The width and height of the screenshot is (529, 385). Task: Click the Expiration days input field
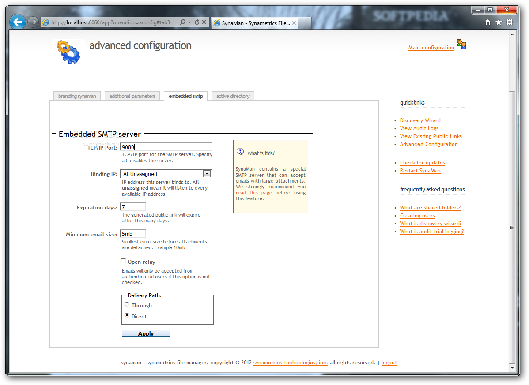tap(133, 207)
